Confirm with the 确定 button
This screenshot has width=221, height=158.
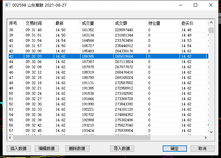(175, 148)
